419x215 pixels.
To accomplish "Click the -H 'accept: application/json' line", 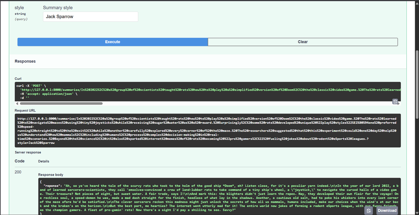I will [48, 93].
